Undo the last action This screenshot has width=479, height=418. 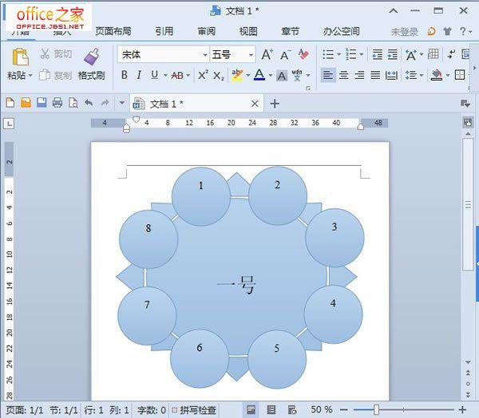click(x=89, y=103)
